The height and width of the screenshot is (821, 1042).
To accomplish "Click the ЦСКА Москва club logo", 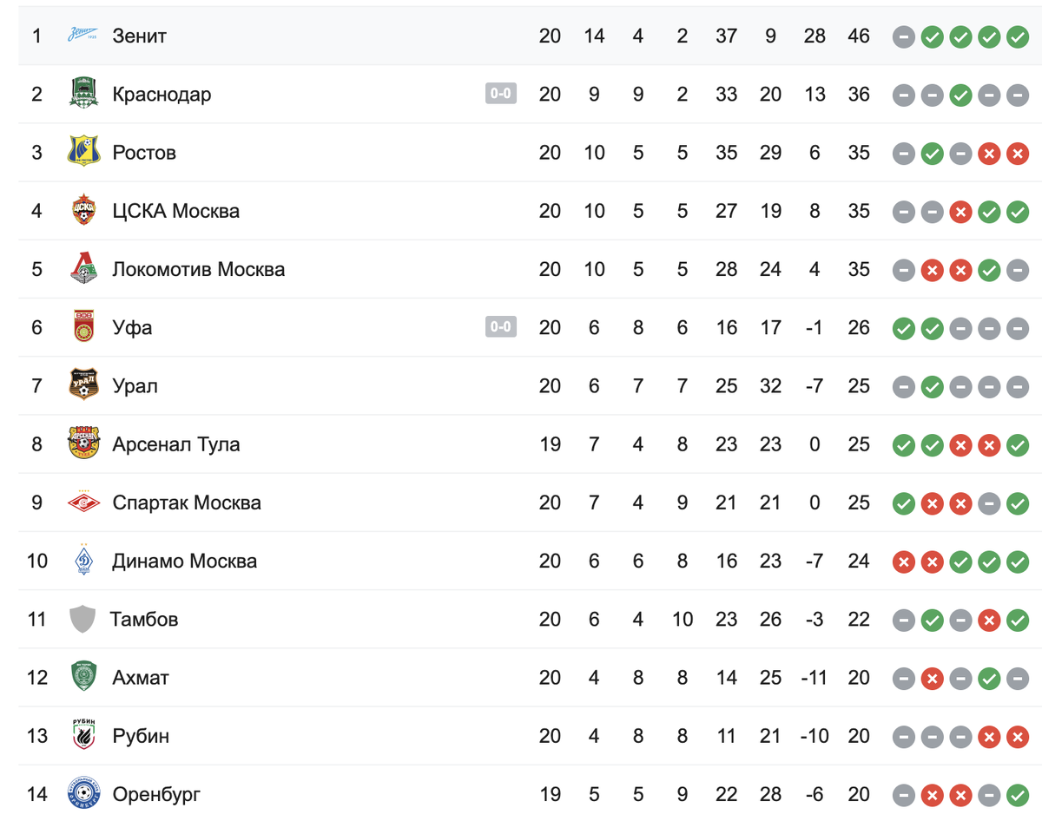I will point(83,210).
